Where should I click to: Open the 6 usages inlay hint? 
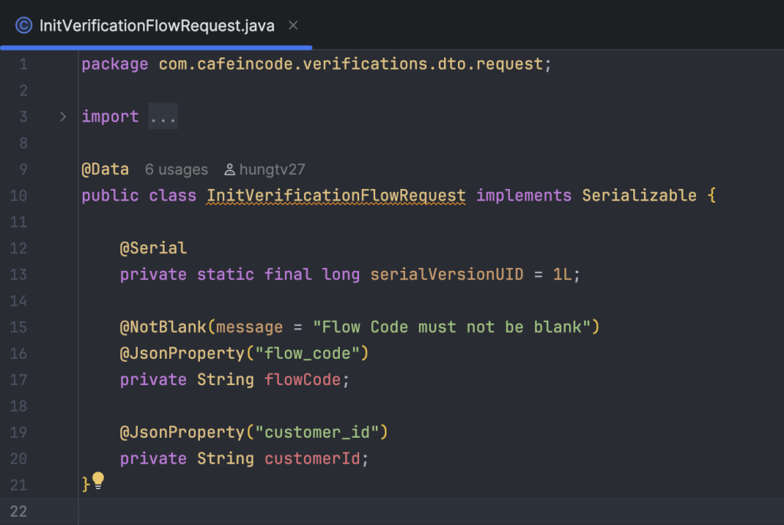[176, 169]
